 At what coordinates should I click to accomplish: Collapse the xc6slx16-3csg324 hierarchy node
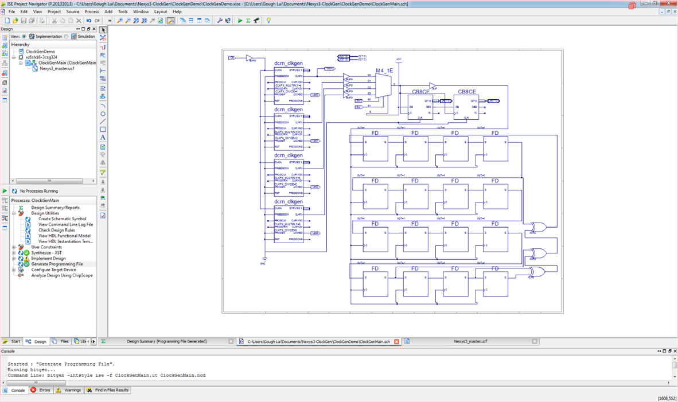tap(14, 57)
